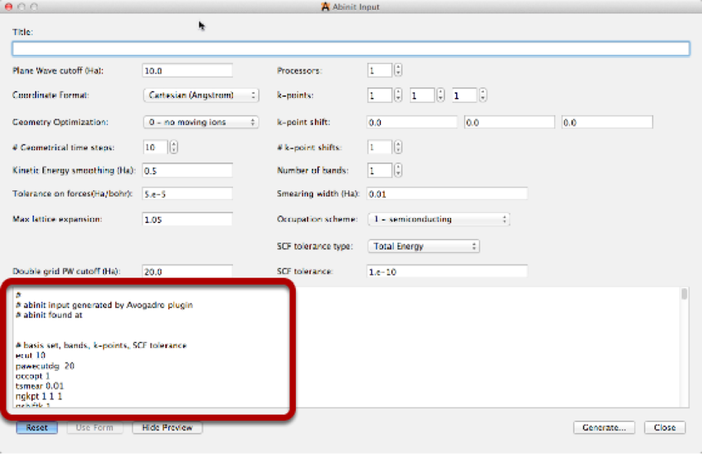Click the SCF tolerance value field
The height and width of the screenshot is (454, 702).
point(446,271)
